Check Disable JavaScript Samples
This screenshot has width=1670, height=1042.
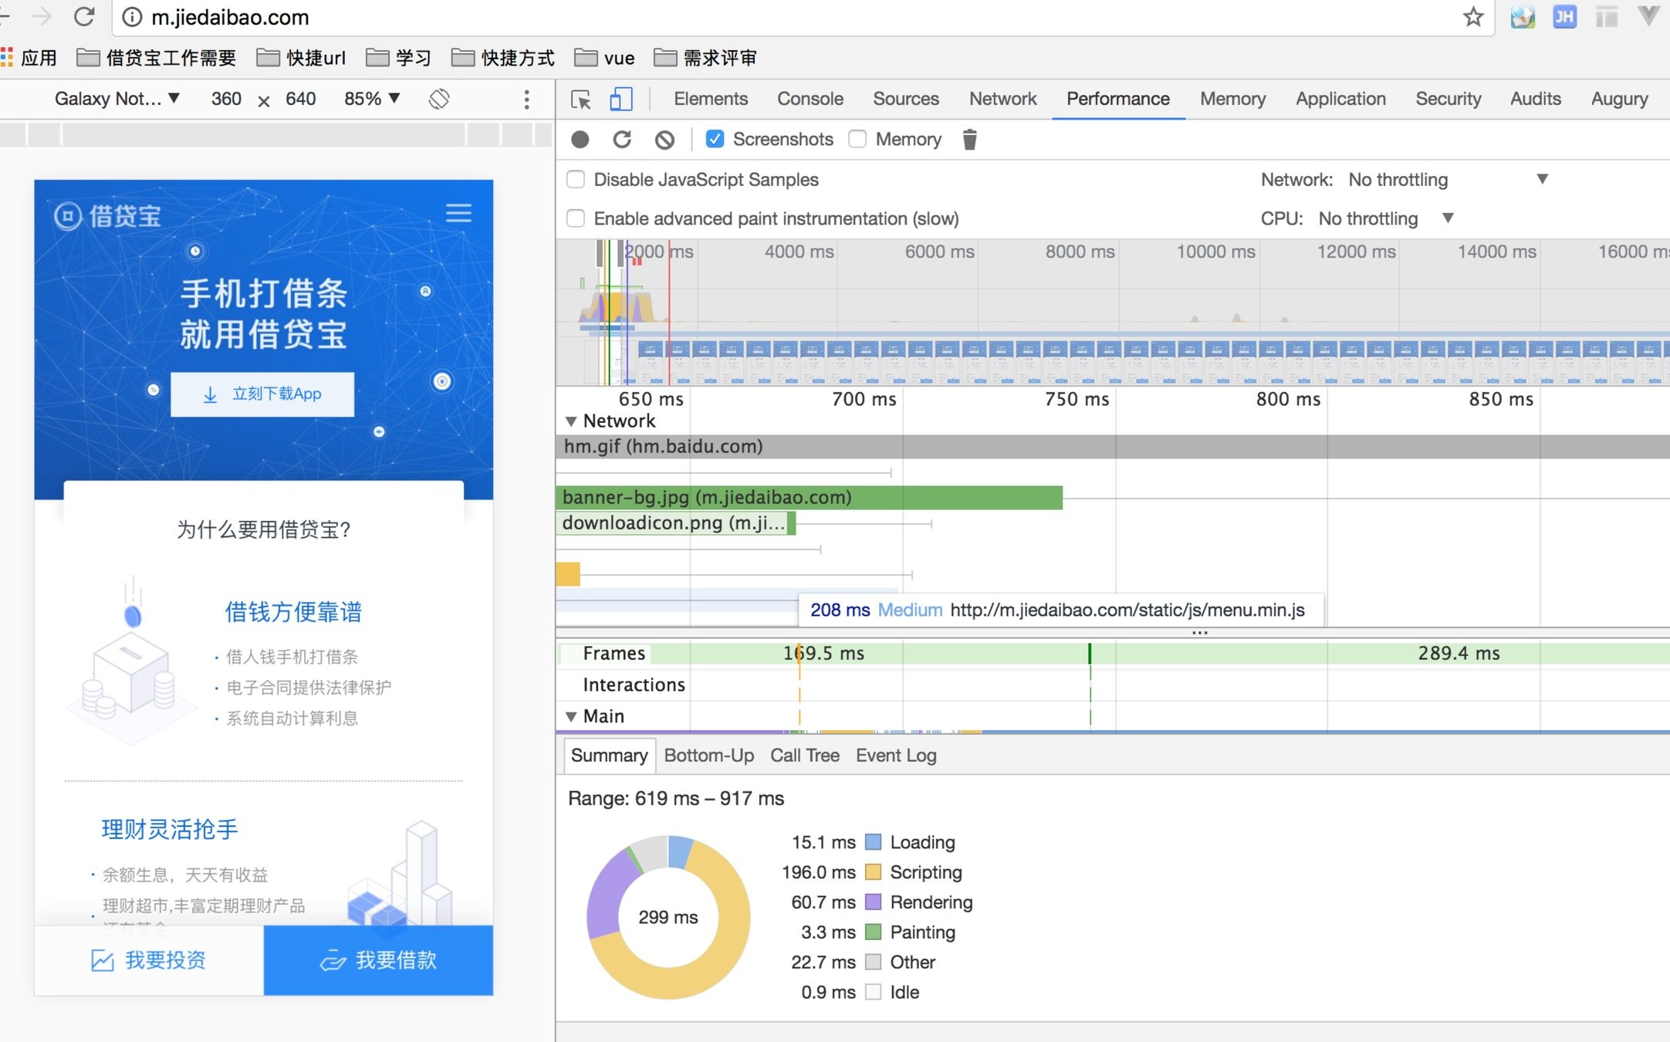576,180
